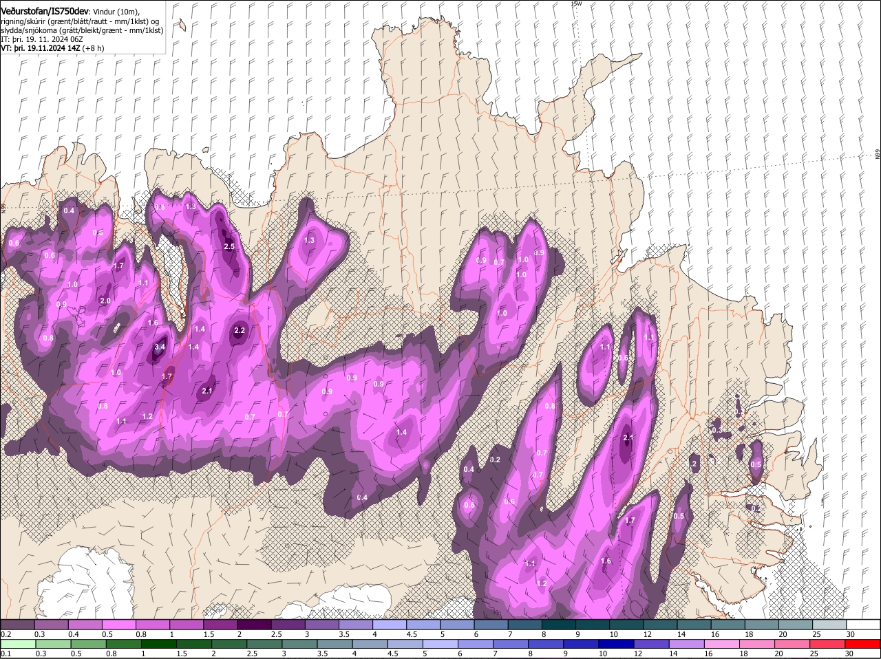Screen dimensions: 881x659
Task: Pick the red 30 swatch in lower legend
Action: click(x=863, y=644)
